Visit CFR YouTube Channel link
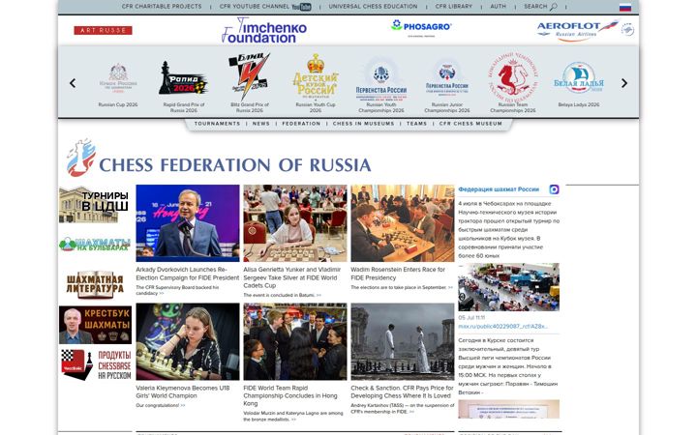Image resolution: width=697 pixels, height=435 pixels. pos(255,7)
